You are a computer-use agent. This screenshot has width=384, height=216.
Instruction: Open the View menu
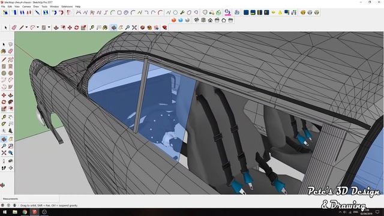click(x=17, y=7)
